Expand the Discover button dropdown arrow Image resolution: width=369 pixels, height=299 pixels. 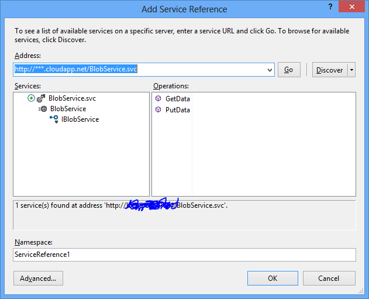(351, 70)
